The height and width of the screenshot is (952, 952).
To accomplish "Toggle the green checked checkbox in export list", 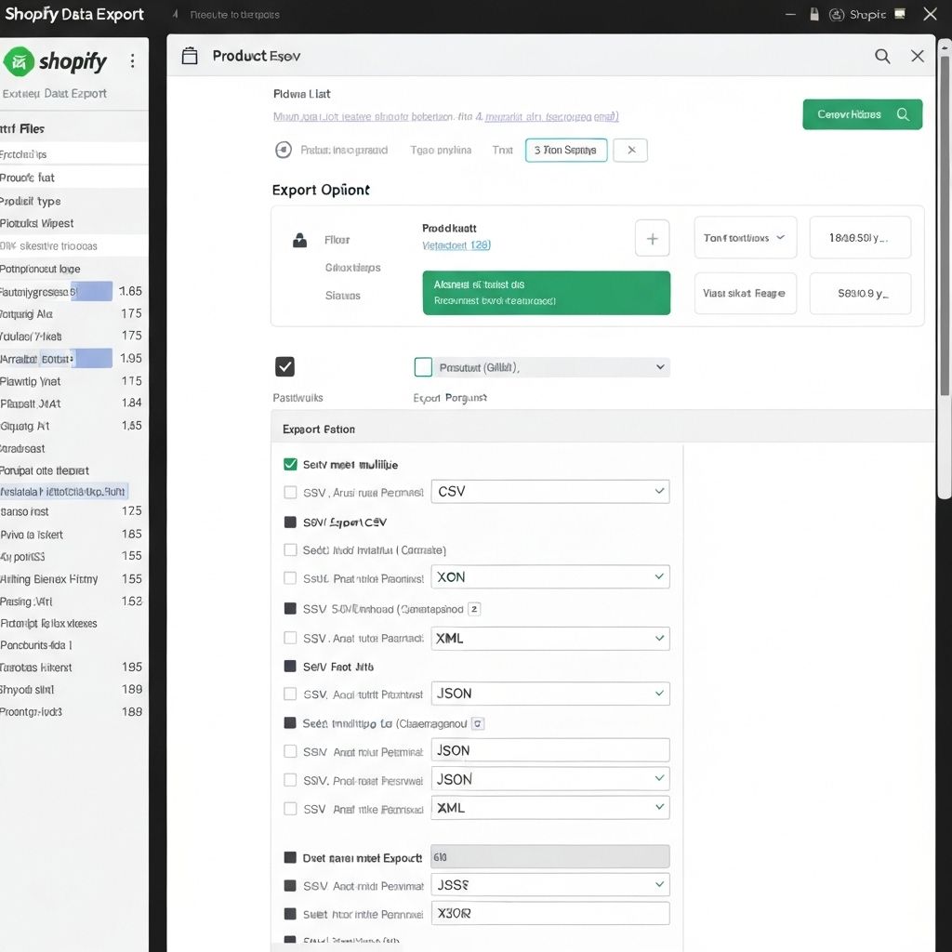I will coord(290,464).
